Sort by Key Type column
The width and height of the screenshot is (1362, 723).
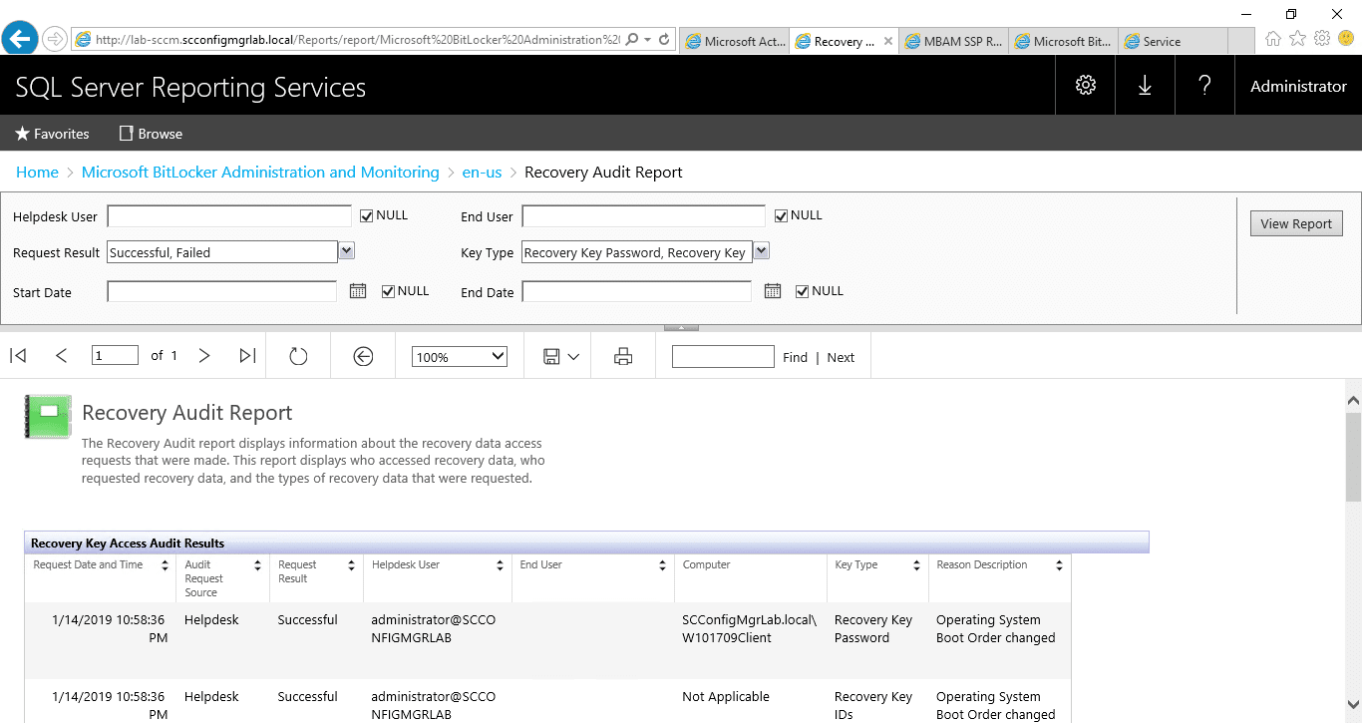[916, 565]
